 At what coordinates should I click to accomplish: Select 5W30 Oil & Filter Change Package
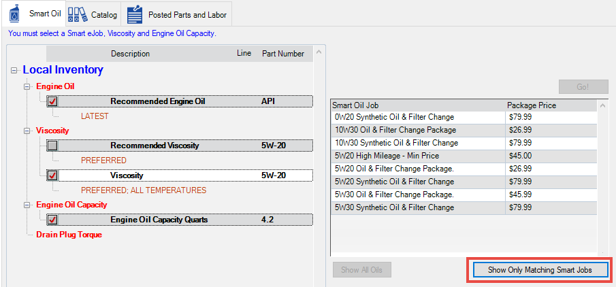point(394,195)
